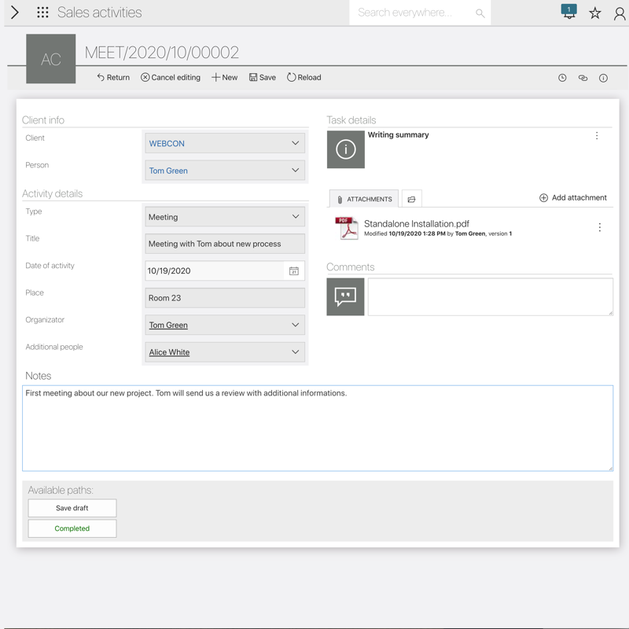
Task: Click the info circle icon in toolbar
Action: coord(603,78)
